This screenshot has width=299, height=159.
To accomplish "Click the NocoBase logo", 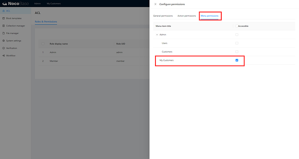I will [x=15, y=3].
